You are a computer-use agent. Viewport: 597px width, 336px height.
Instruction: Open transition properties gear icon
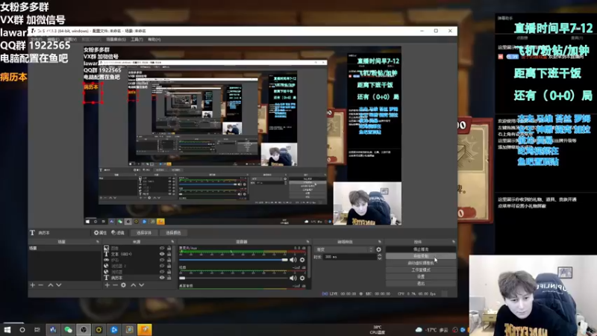point(378,249)
